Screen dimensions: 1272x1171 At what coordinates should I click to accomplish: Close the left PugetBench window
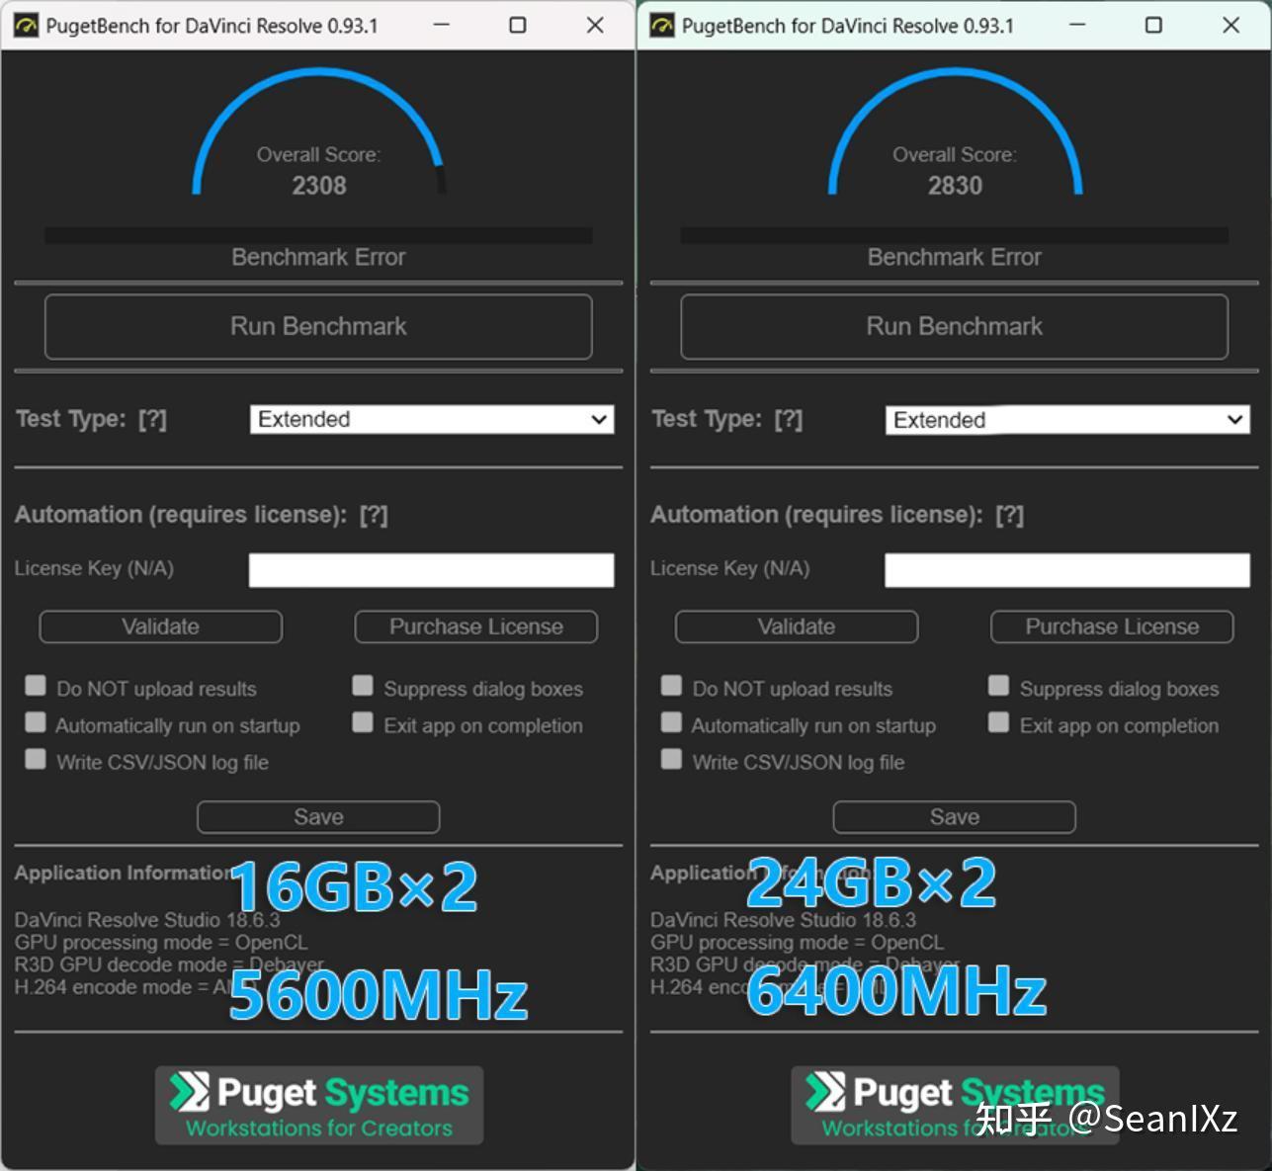pyautogui.click(x=595, y=25)
